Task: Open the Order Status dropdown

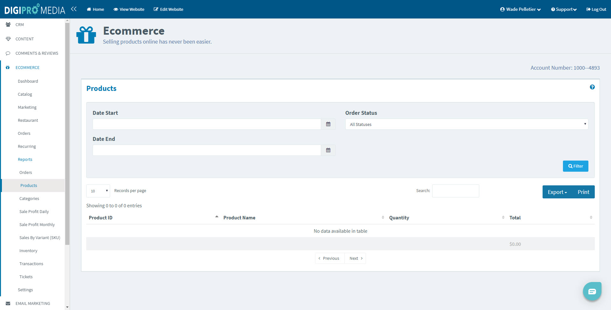Action: click(x=467, y=124)
